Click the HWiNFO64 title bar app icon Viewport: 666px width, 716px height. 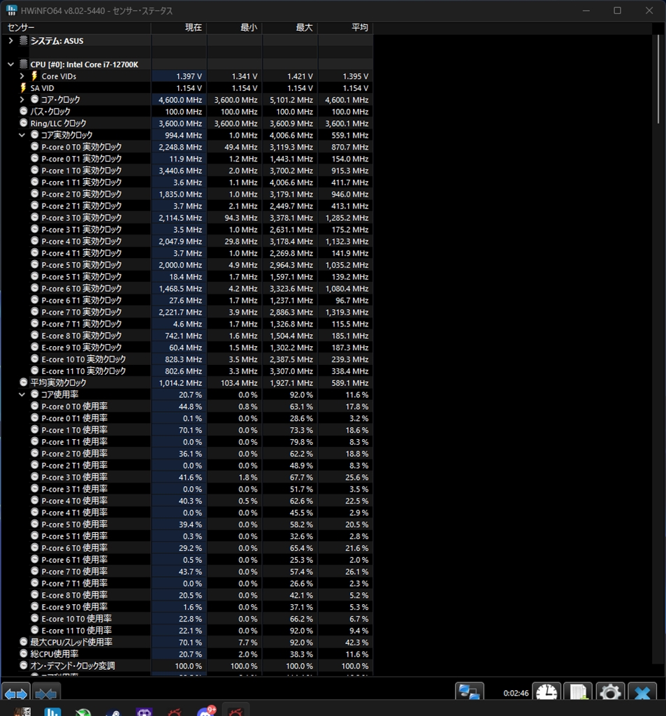pos(11,10)
